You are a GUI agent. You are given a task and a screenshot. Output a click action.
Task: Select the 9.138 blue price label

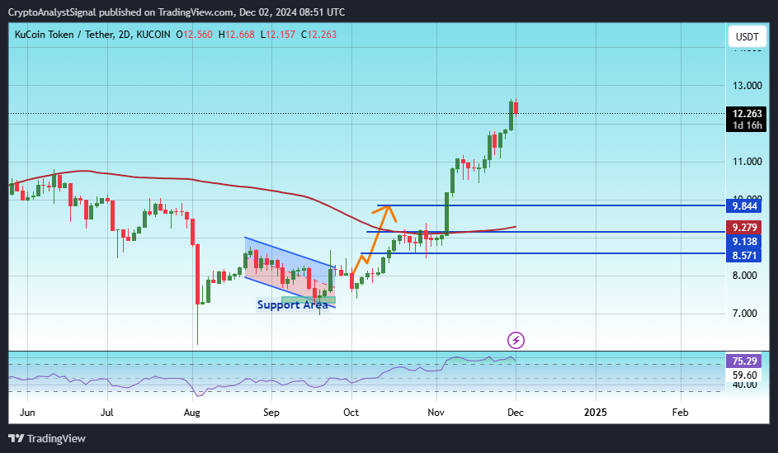[744, 242]
